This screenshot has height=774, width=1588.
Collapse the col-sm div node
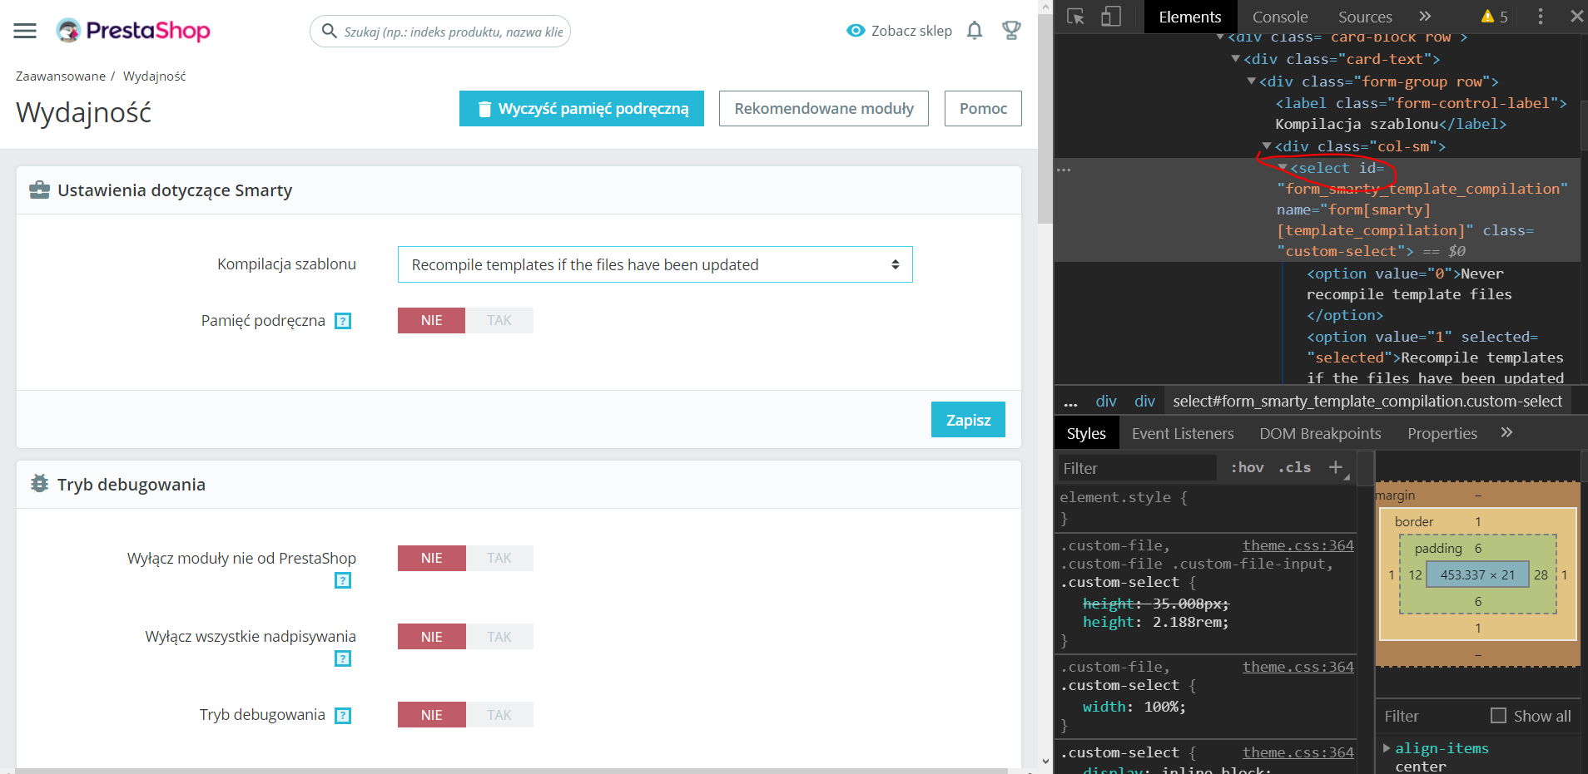(1267, 146)
